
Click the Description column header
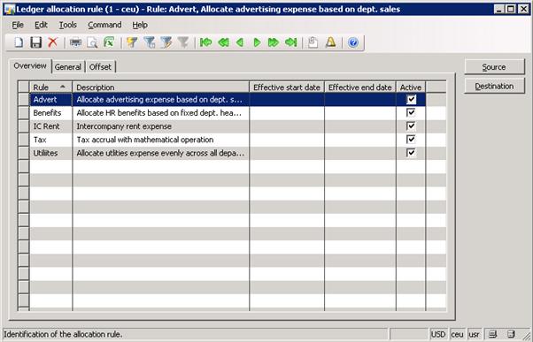click(161, 87)
